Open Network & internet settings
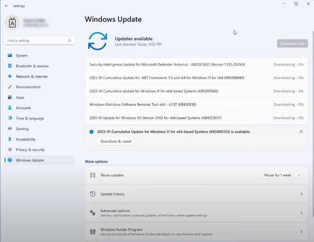 pyautogui.click(x=40, y=76)
